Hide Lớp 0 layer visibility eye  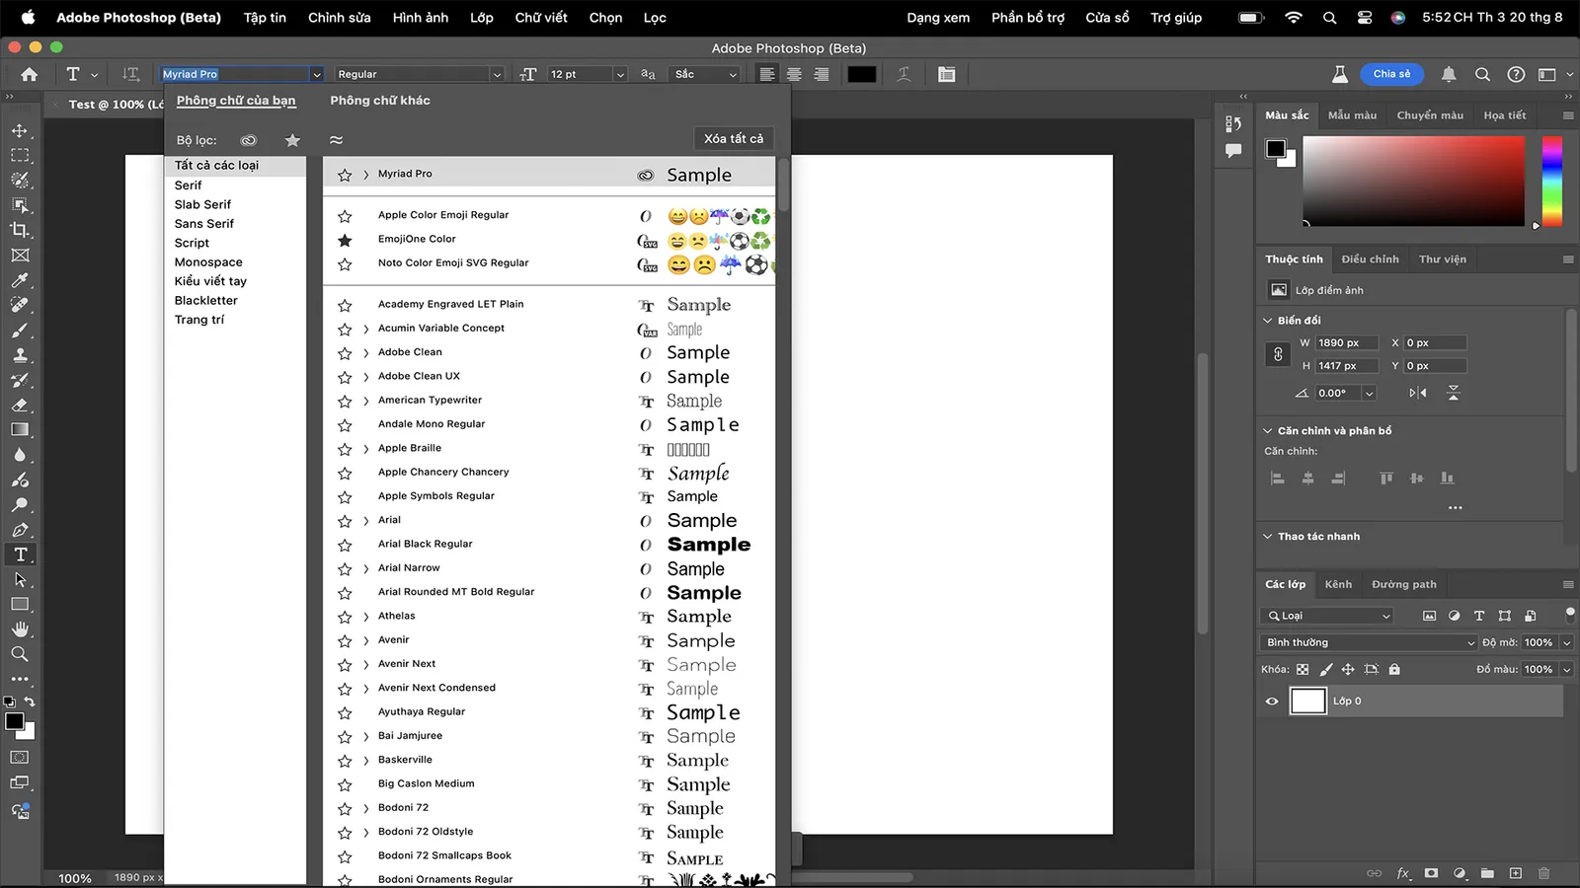pos(1272,702)
